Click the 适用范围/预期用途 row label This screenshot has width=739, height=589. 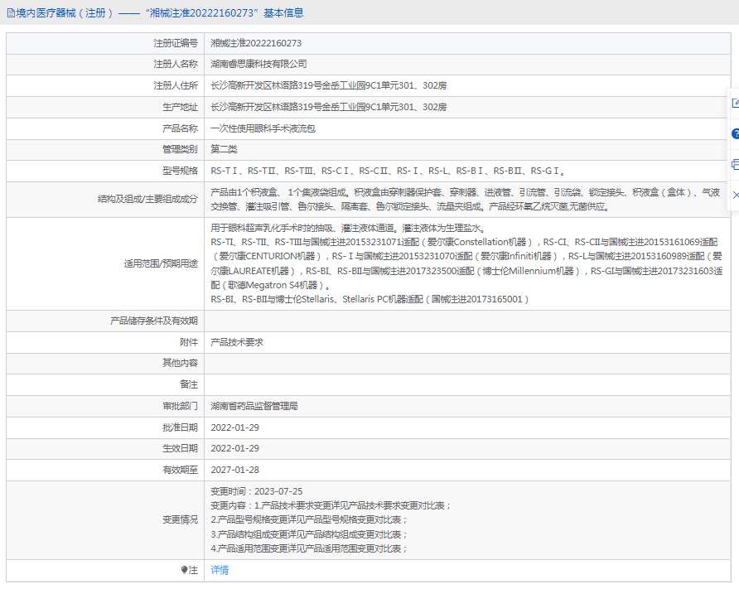pyautogui.click(x=161, y=263)
